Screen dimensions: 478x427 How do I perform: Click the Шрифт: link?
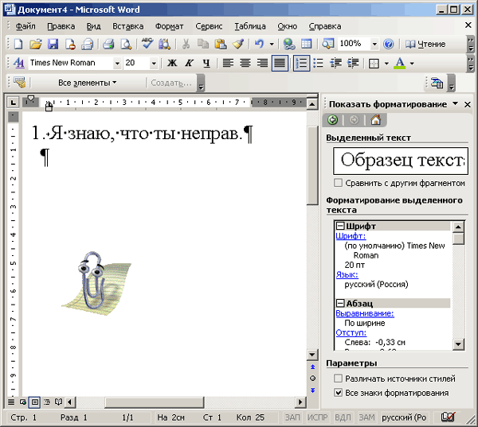point(351,236)
